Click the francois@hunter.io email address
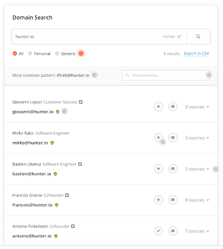This screenshot has width=223, height=249. pyautogui.click(x=32, y=205)
